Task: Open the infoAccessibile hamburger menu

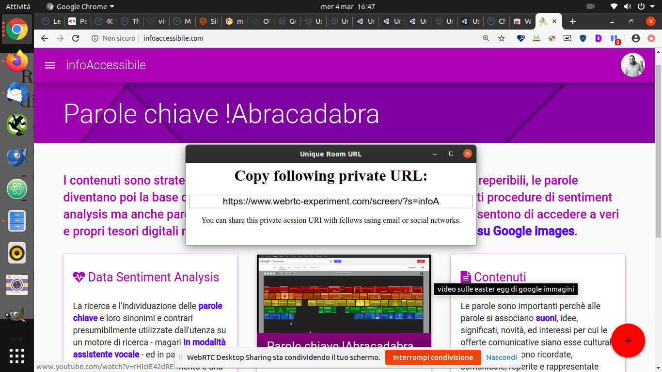Action: tap(50, 65)
